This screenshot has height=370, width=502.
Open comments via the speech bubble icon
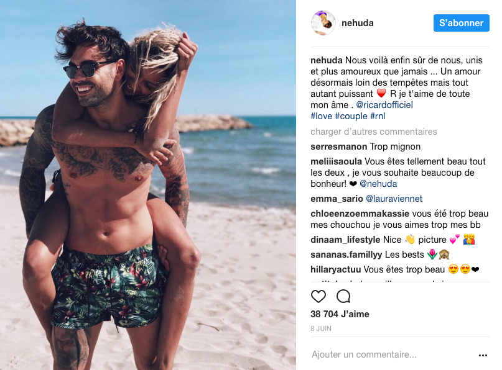[343, 296]
